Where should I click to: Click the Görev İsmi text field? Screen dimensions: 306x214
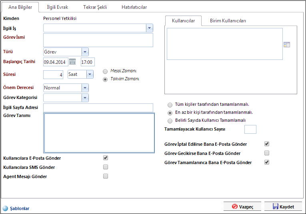(98, 40)
